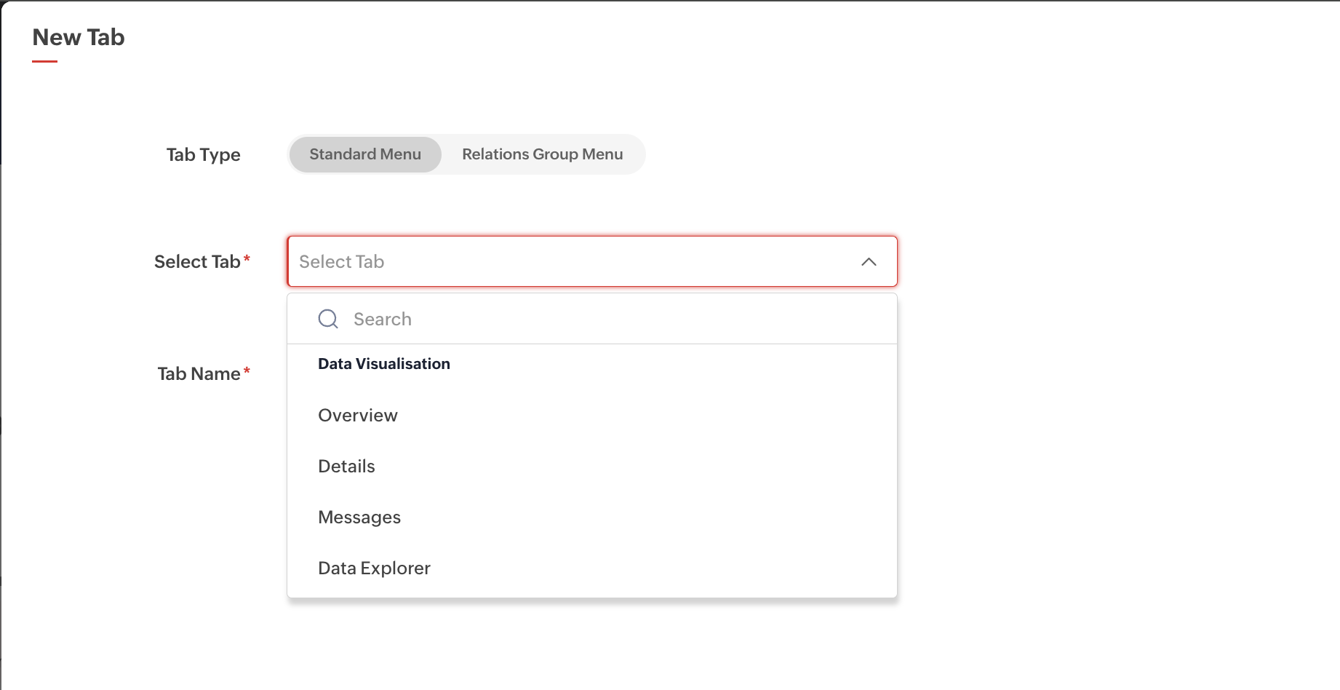Select the Overview option
Image resolution: width=1340 pixels, height=690 pixels.
(x=358, y=416)
